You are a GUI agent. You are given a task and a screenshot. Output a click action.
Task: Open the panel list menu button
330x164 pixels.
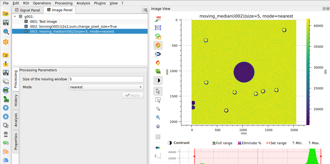pos(145,10)
